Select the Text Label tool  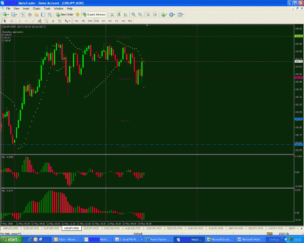click(60, 21)
